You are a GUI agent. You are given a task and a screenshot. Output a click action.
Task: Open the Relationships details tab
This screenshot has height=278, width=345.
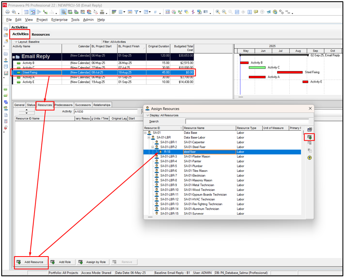[x=102, y=105]
